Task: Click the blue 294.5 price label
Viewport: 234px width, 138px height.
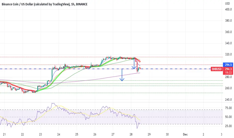Action: pyautogui.click(x=228, y=65)
